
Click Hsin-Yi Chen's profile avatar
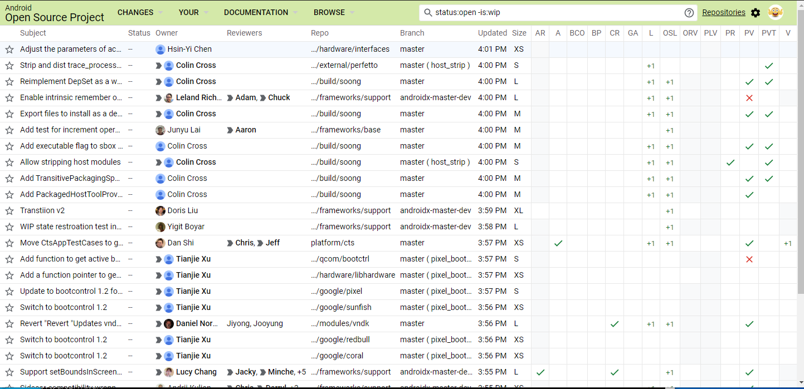click(x=160, y=49)
